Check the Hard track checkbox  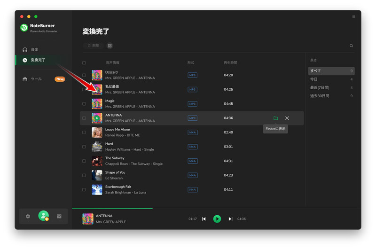(84, 147)
